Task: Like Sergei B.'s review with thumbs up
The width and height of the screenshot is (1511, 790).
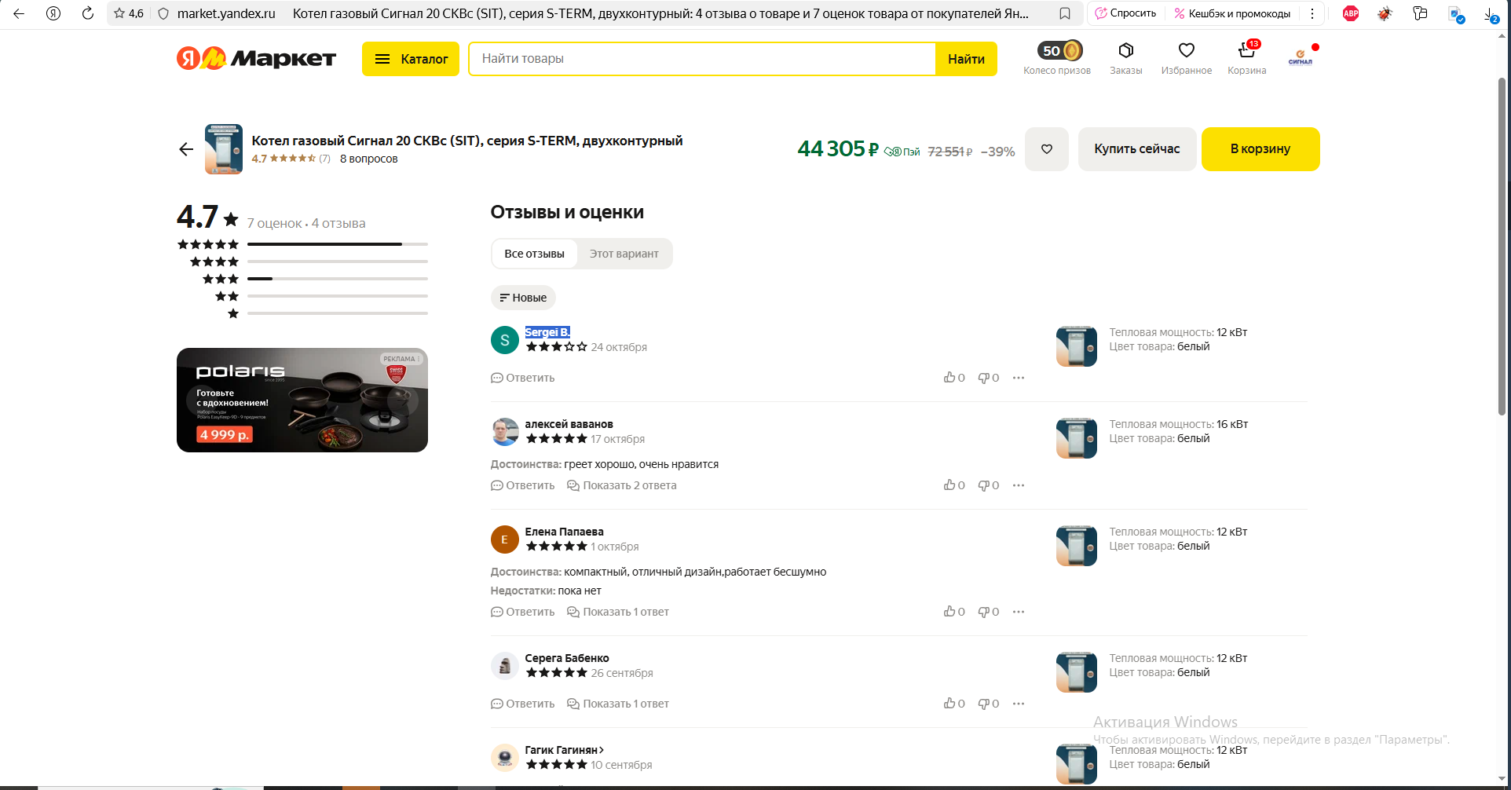Action: 949,378
